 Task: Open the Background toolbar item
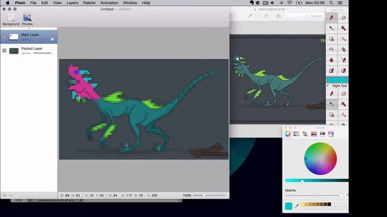(x=11, y=19)
